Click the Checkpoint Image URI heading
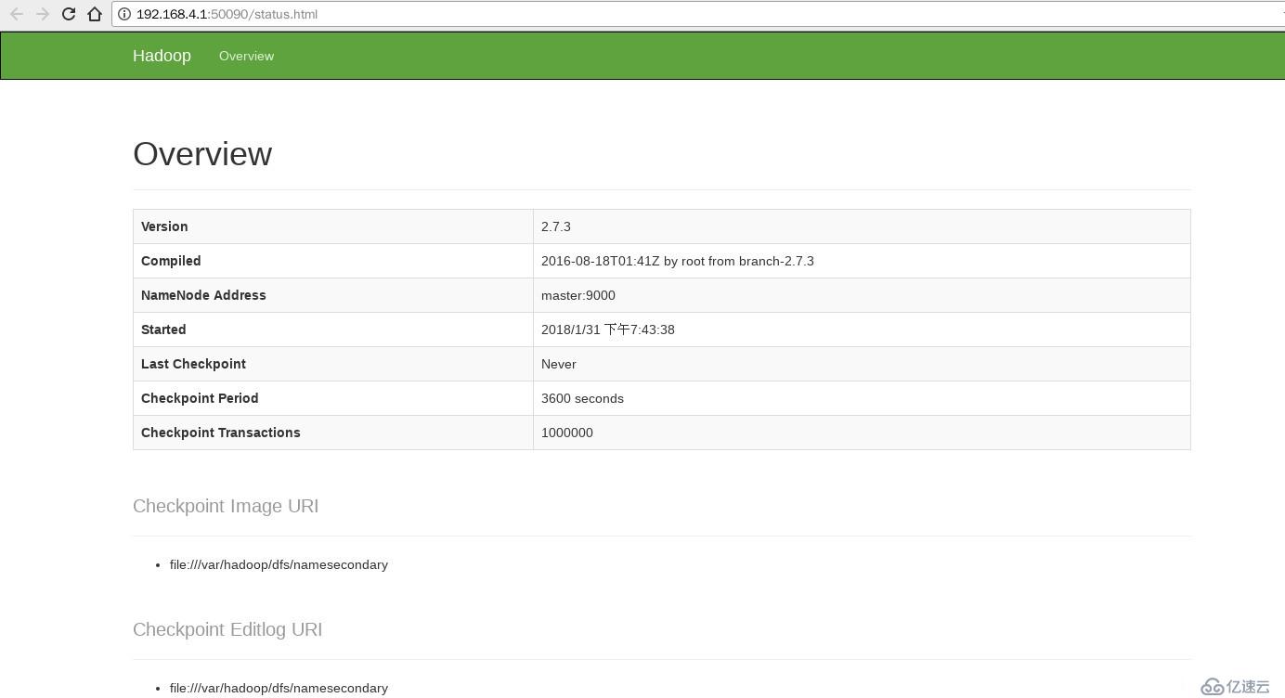Image resolution: width=1285 pixels, height=698 pixels. click(226, 506)
